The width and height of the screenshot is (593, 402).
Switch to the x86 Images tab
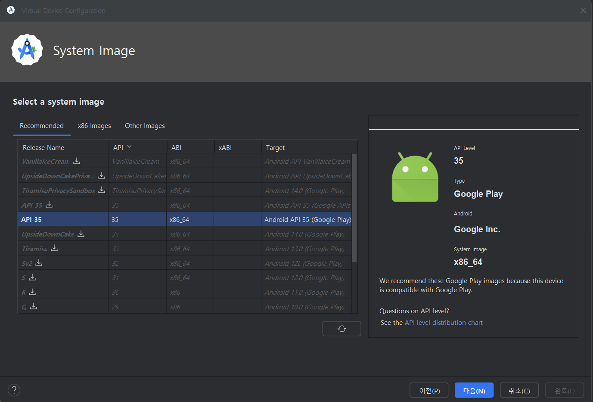tap(94, 126)
